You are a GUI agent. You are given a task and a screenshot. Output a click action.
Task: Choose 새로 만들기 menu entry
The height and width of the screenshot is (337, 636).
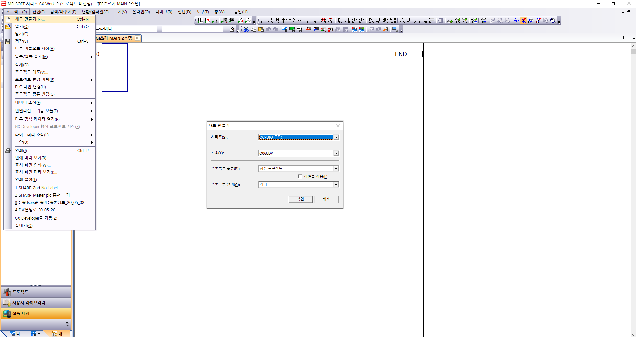50,19
